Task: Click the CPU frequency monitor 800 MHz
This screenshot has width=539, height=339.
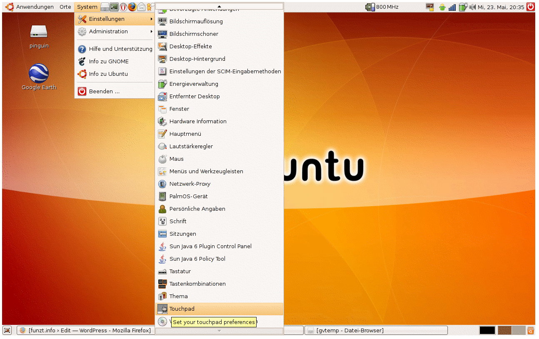Action: 382,7
